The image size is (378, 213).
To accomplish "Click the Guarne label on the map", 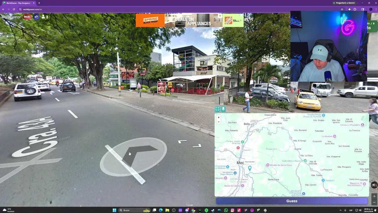I will pos(298,149).
